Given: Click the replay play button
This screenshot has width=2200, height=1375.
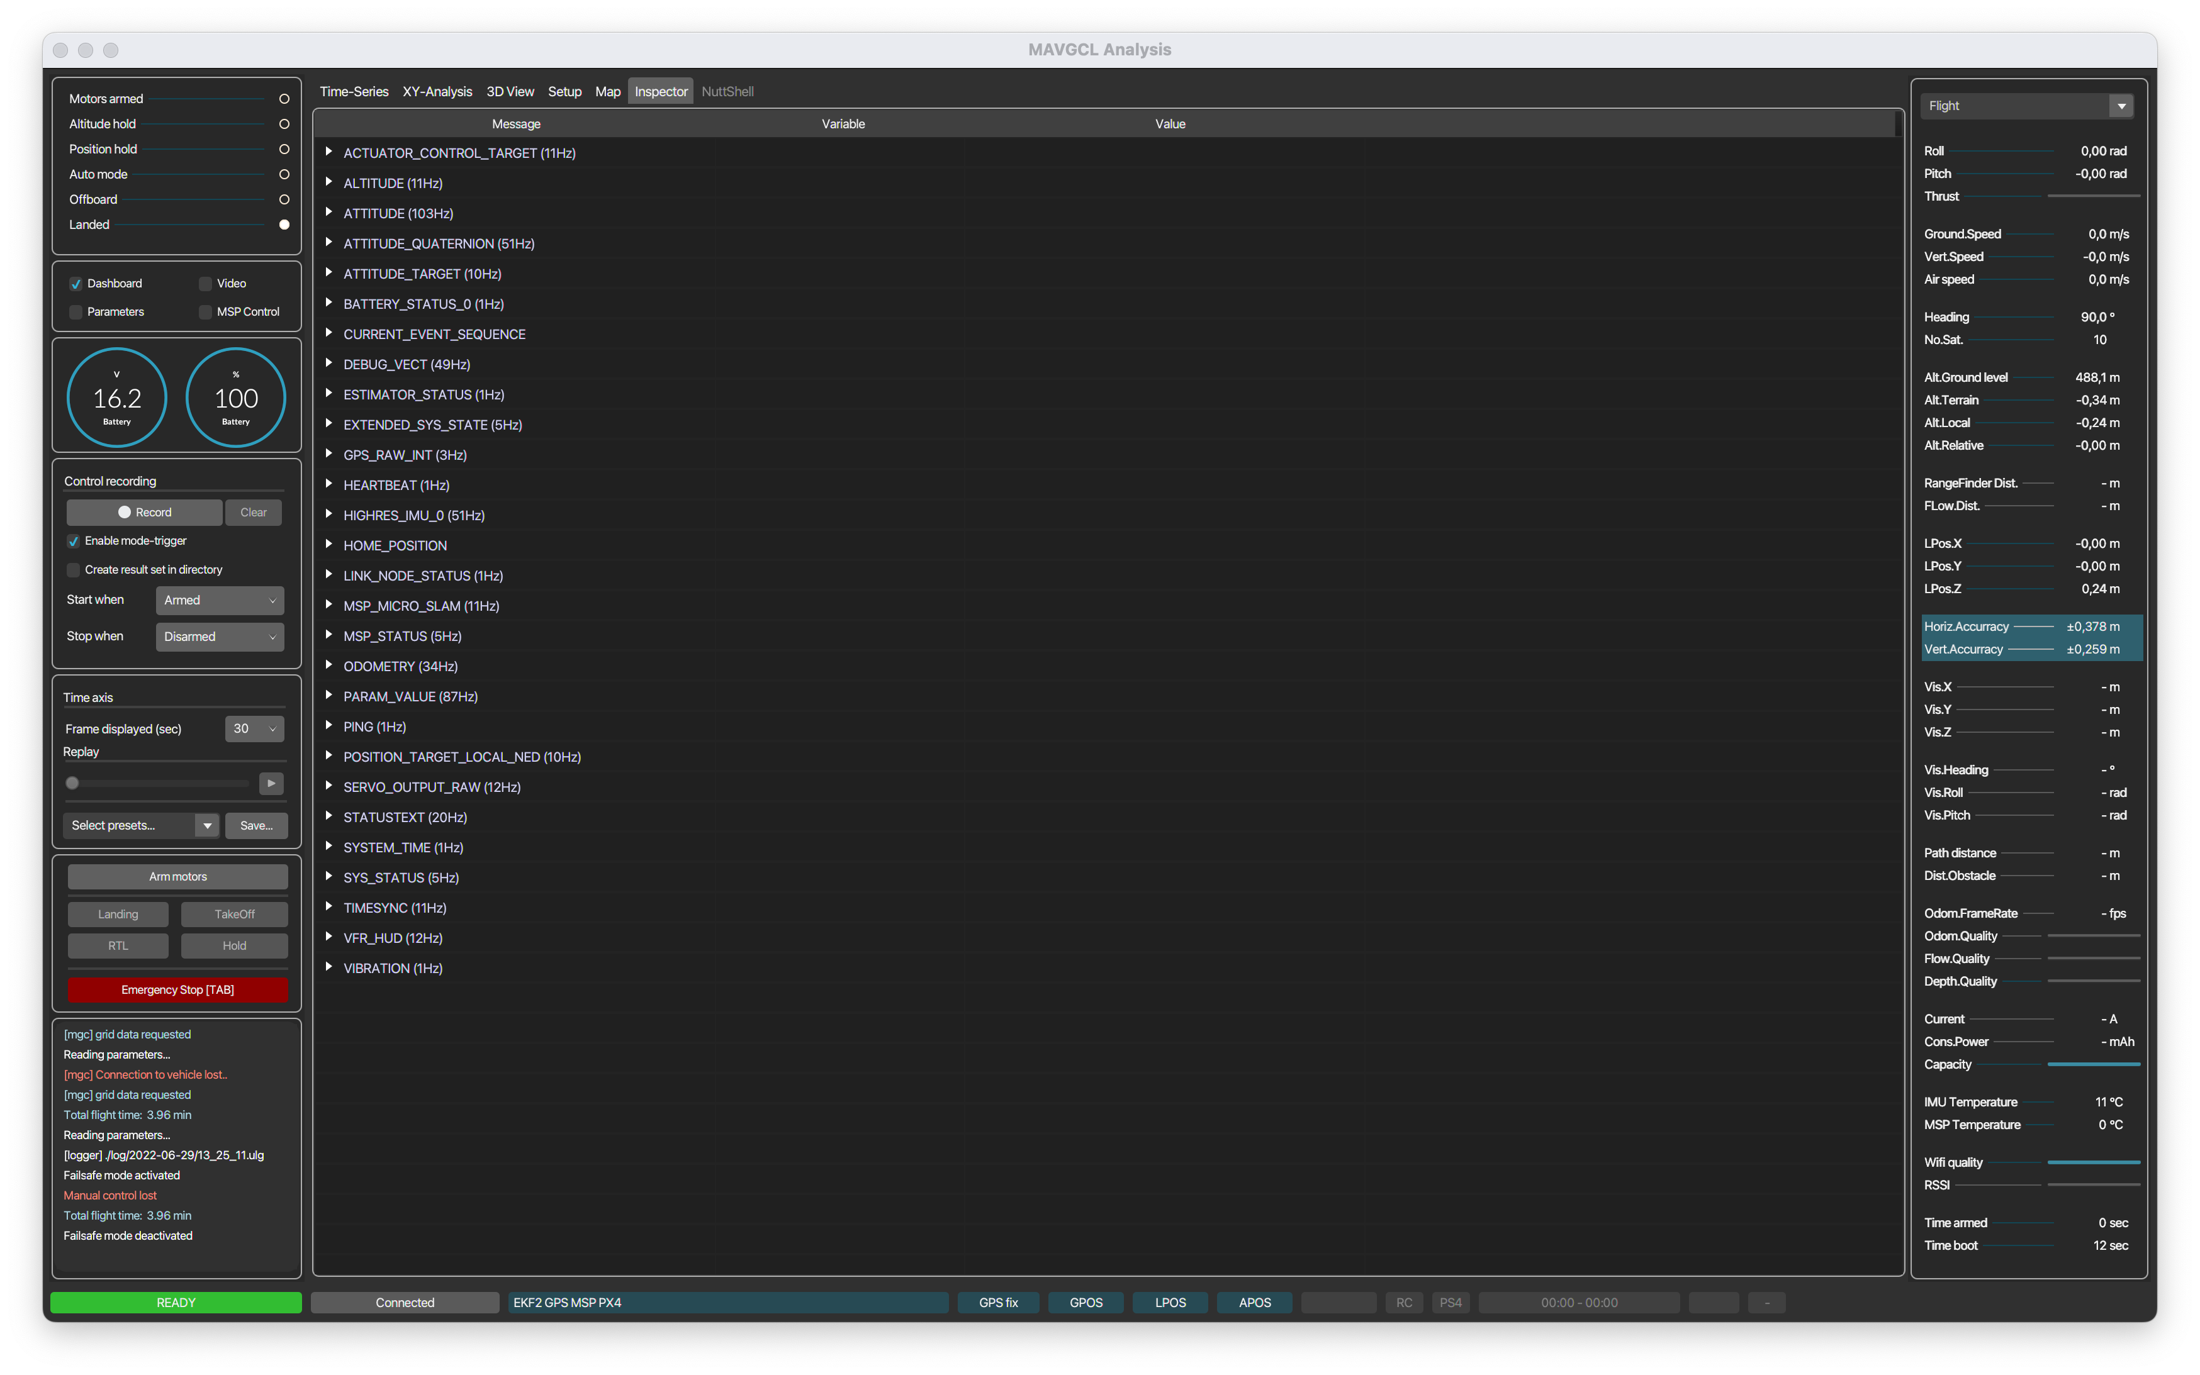Looking at the screenshot, I should click(271, 783).
